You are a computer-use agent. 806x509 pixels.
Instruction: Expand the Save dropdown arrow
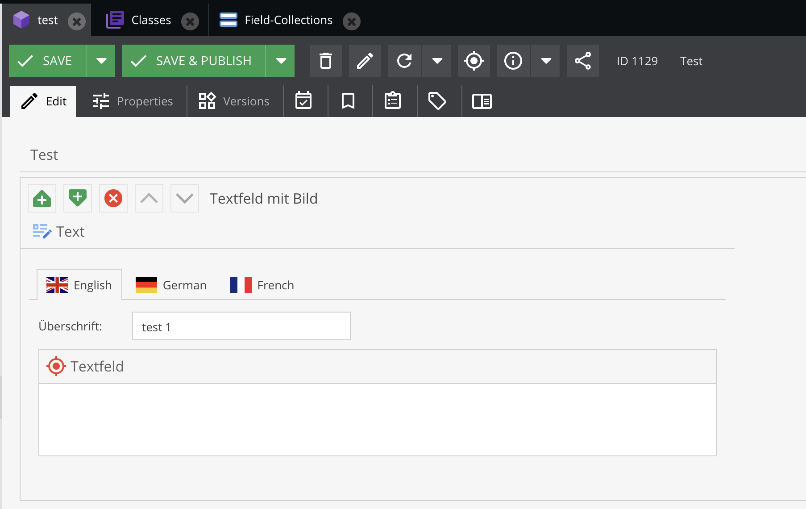101,61
